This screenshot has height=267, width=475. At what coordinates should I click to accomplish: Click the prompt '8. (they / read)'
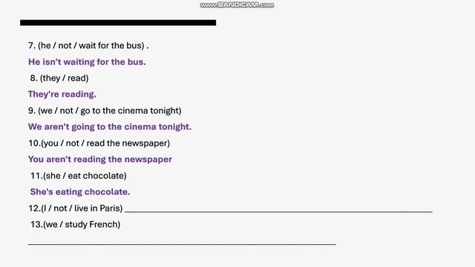tap(59, 78)
